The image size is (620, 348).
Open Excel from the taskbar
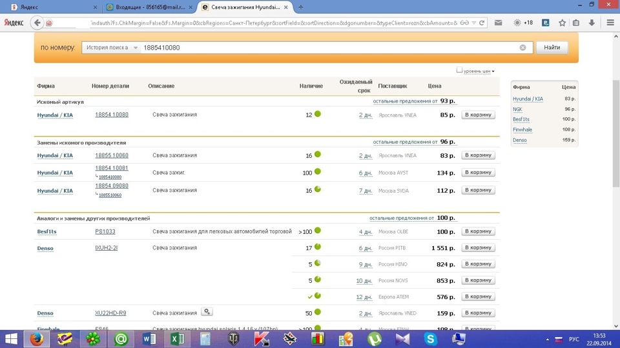[177, 339]
